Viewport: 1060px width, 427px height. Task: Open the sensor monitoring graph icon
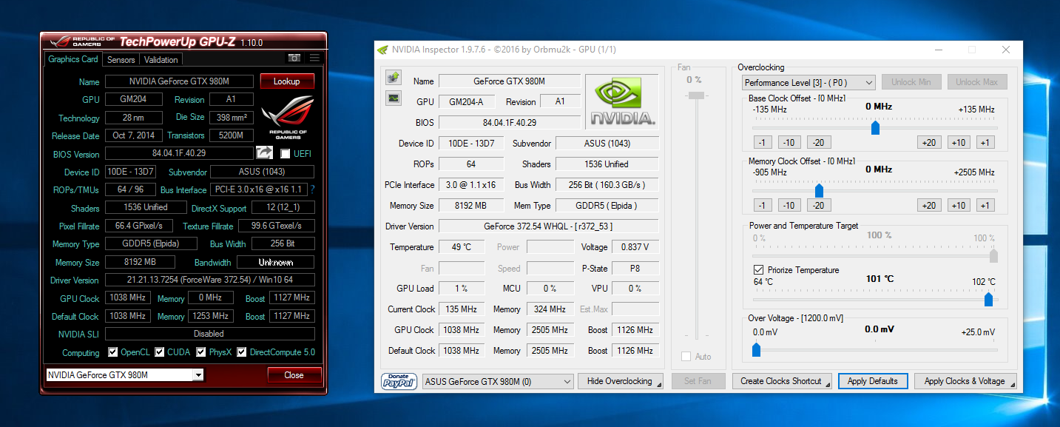point(393,98)
